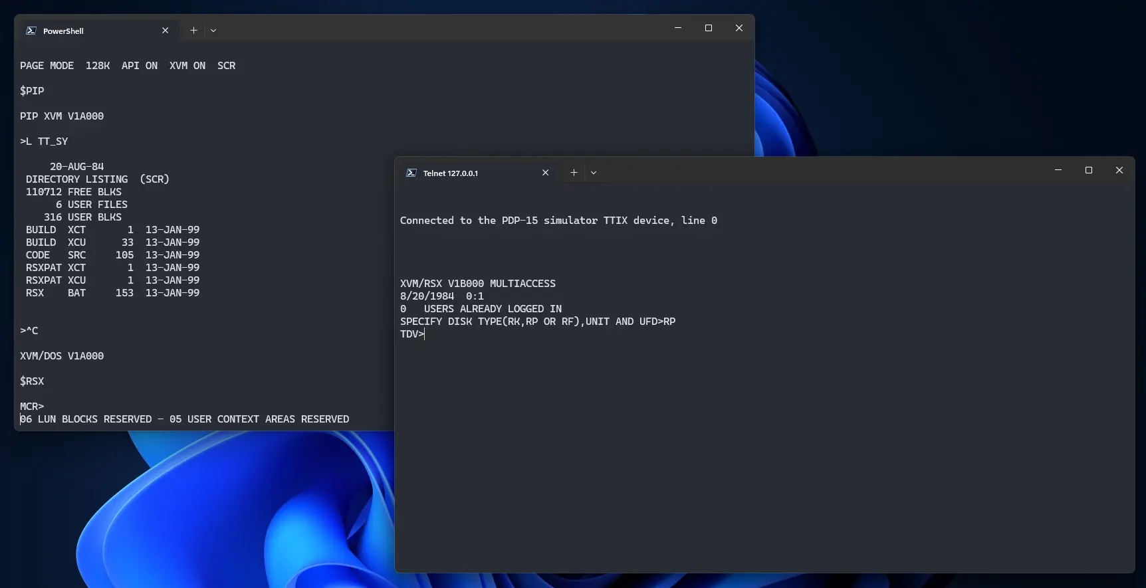Select the PowerShell tab label
This screenshot has height=588, width=1146.
[x=63, y=31]
